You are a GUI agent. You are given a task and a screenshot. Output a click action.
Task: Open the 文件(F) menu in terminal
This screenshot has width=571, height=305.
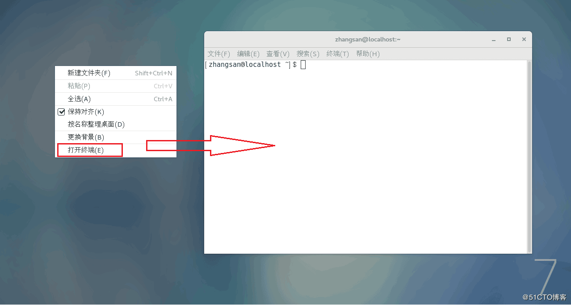coord(218,54)
